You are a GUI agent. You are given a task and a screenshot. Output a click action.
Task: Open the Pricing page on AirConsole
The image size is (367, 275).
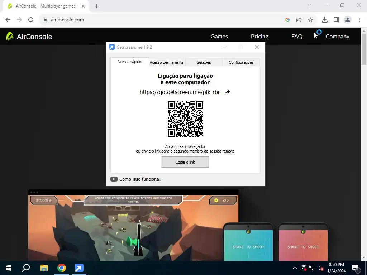259,37
